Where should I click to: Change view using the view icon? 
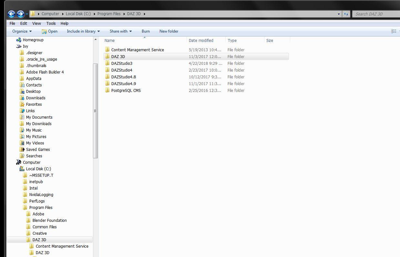click(x=394, y=31)
